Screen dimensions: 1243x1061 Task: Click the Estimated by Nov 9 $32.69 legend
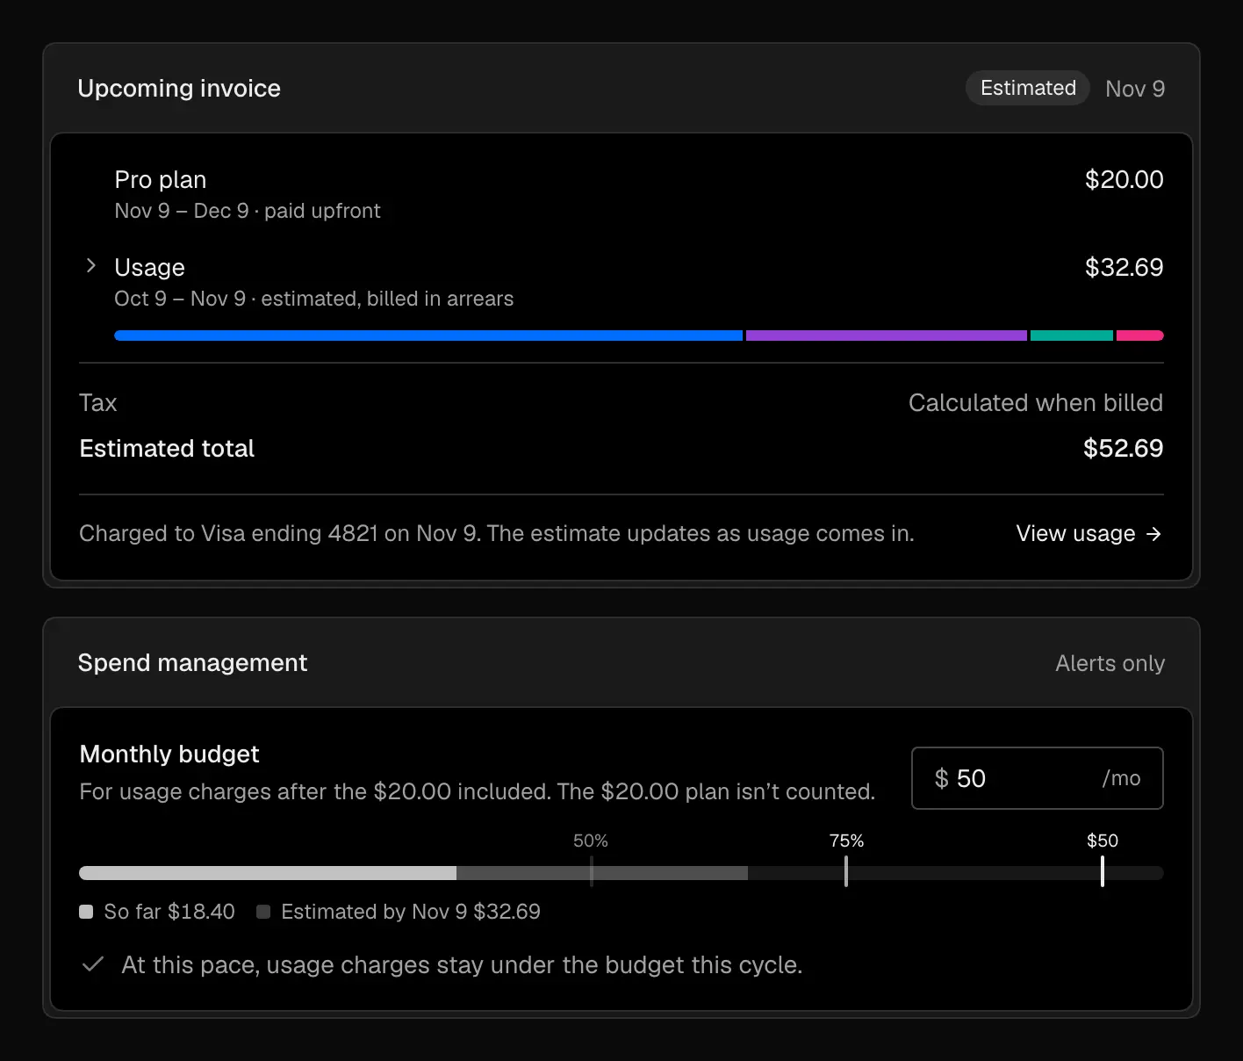399,912
